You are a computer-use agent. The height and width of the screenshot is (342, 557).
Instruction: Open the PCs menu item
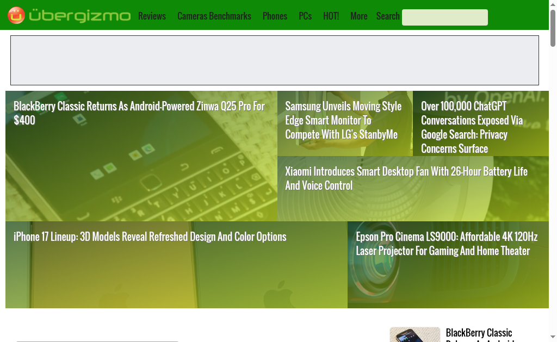pyautogui.click(x=305, y=16)
